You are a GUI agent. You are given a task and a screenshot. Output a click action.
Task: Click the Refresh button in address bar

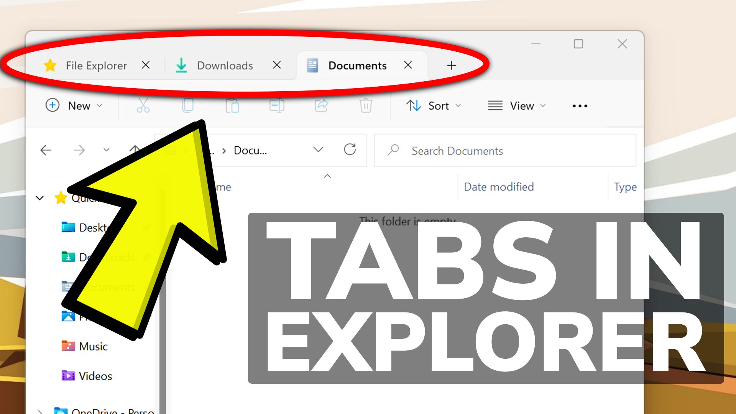(350, 150)
